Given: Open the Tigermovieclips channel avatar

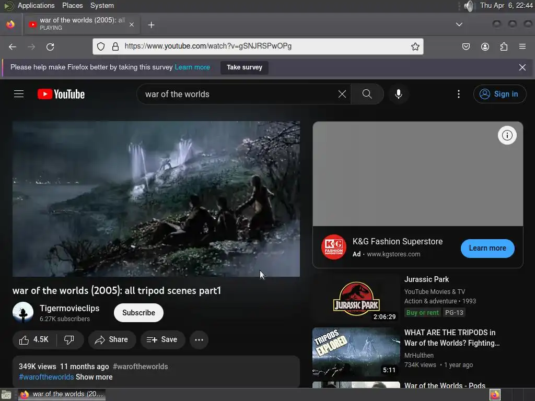Looking at the screenshot, I should click(23, 312).
